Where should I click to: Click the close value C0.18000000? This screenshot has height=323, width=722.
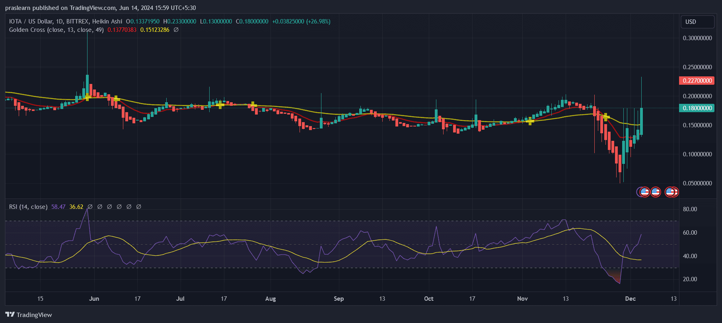click(x=252, y=21)
